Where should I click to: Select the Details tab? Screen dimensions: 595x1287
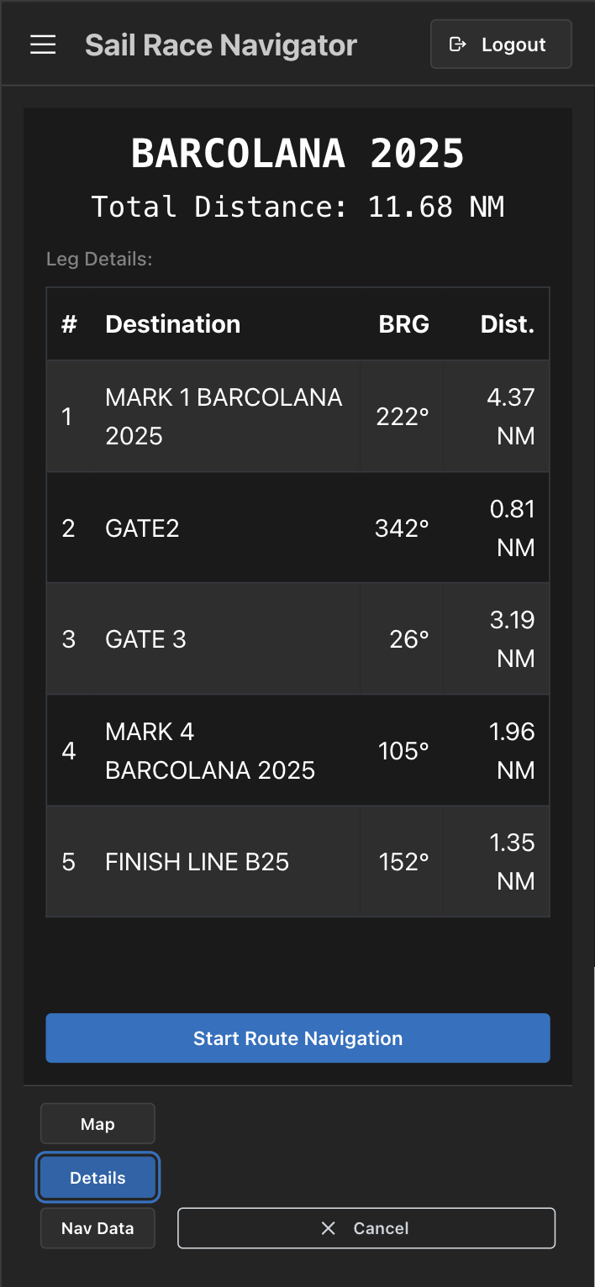point(97,1178)
